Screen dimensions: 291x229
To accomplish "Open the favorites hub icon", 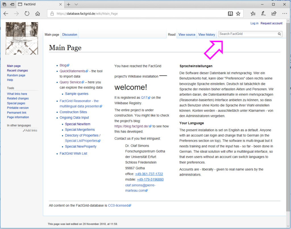I will (253, 14).
